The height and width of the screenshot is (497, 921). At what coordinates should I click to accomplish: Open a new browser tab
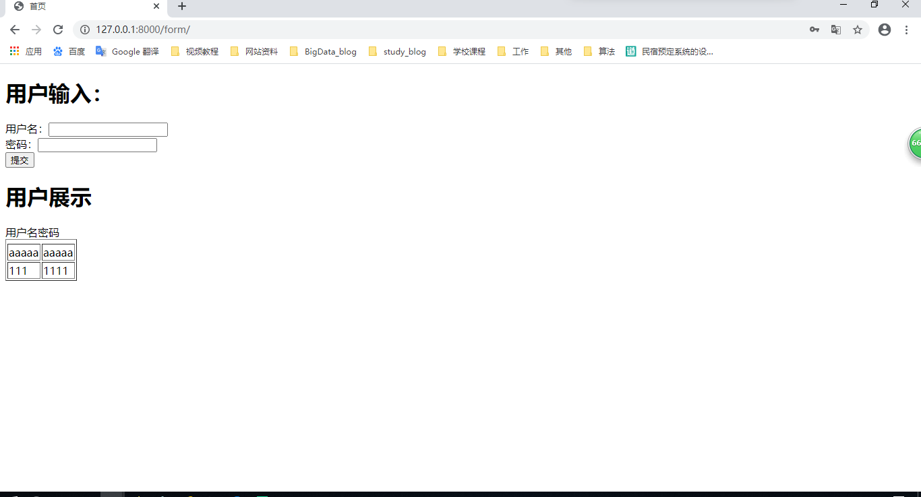pos(181,6)
